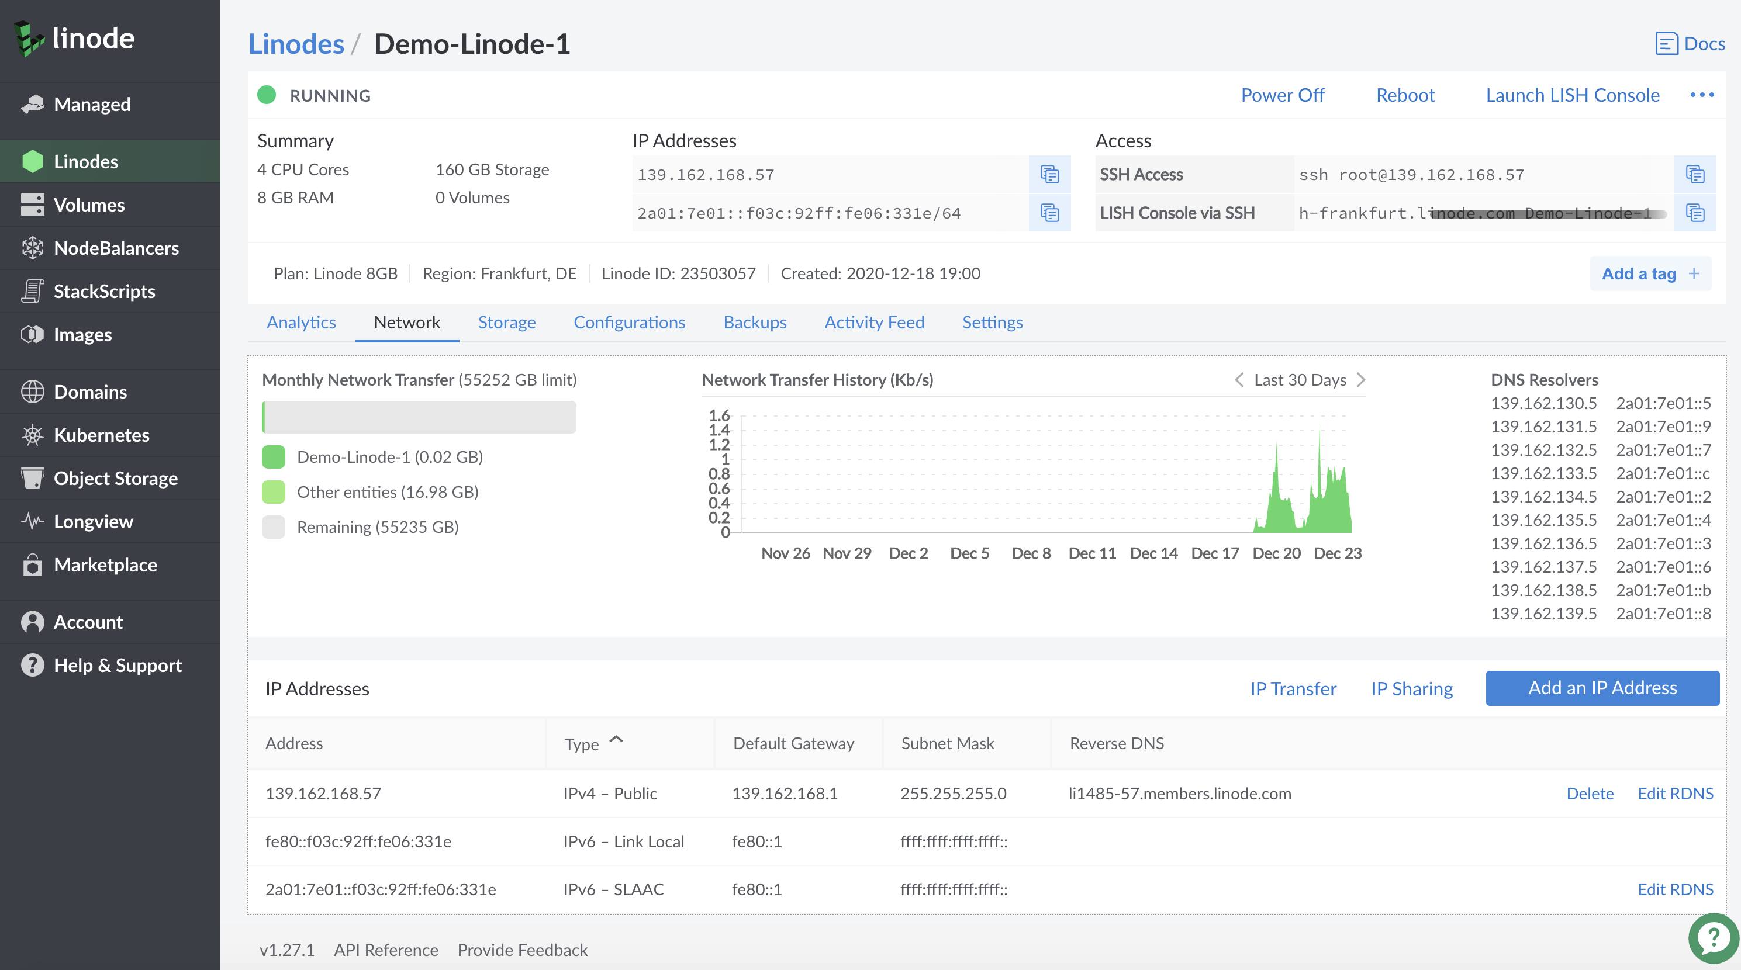Click the Monthly Network Transfer progress bar
The width and height of the screenshot is (1741, 970).
[419, 416]
